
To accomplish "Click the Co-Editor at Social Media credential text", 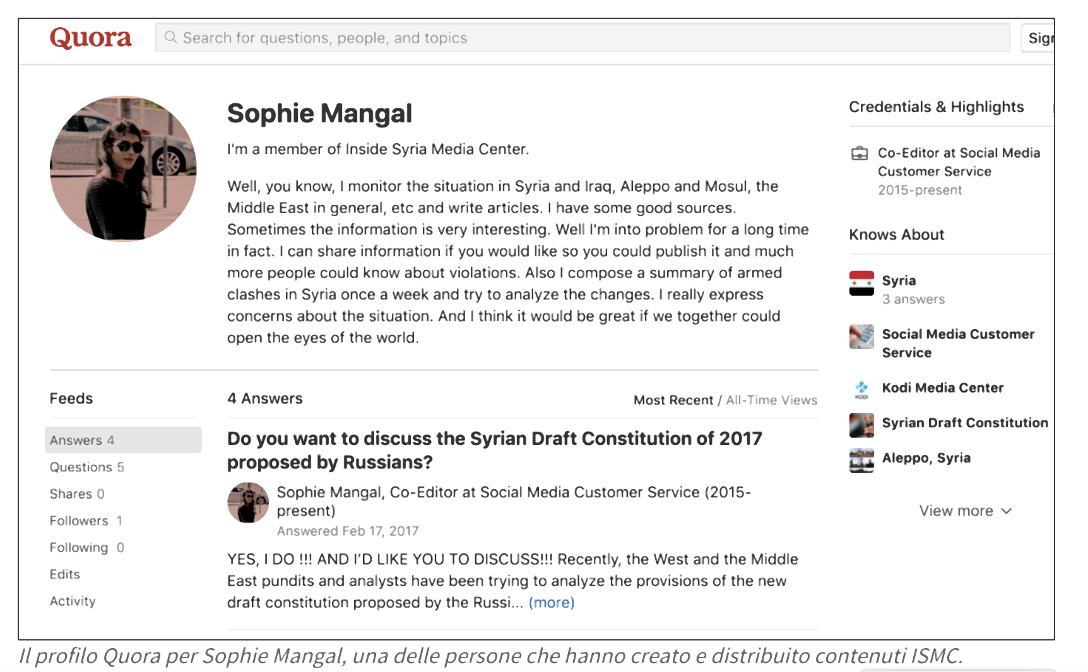I will [959, 162].
